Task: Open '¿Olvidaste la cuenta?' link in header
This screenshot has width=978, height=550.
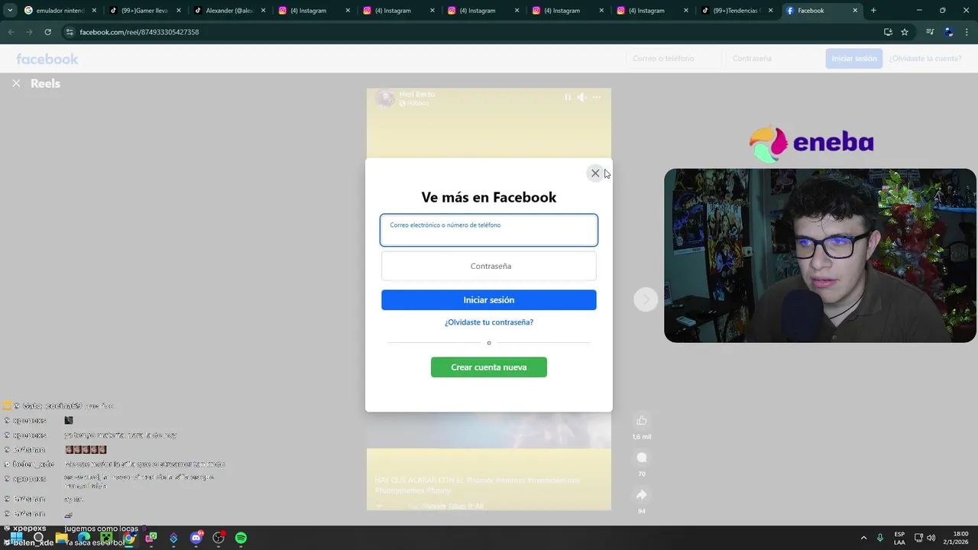Action: click(x=925, y=59)
